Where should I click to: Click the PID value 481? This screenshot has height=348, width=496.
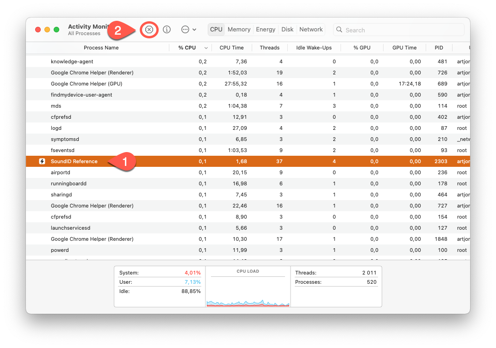(442, 61)
